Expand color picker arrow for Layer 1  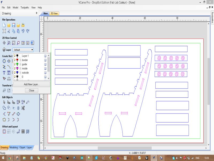pyautogui.click(x=18, y=57)
